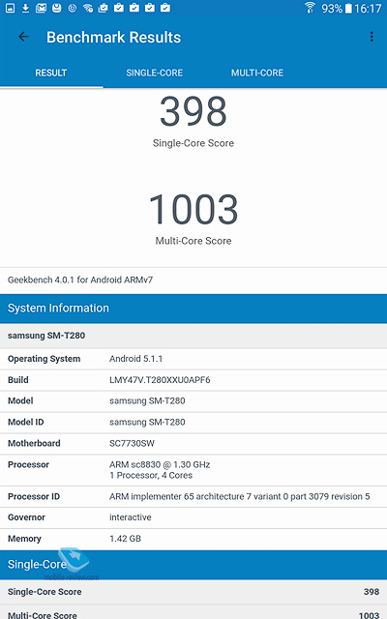Open the SINGLE-CORE tab
This screenshot has height=619, width=387.
click(155, 74)
